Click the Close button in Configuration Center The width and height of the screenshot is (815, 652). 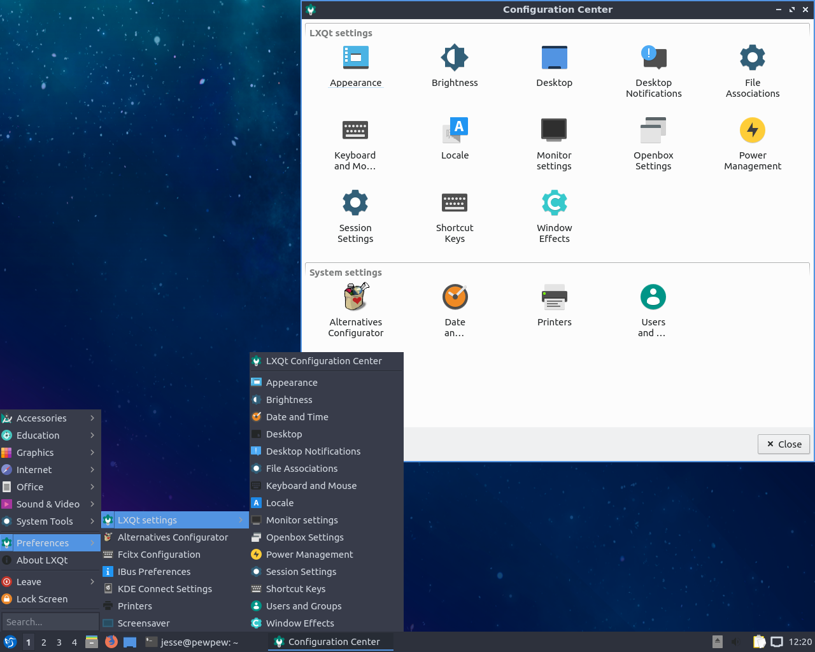(x=784, y=444)
